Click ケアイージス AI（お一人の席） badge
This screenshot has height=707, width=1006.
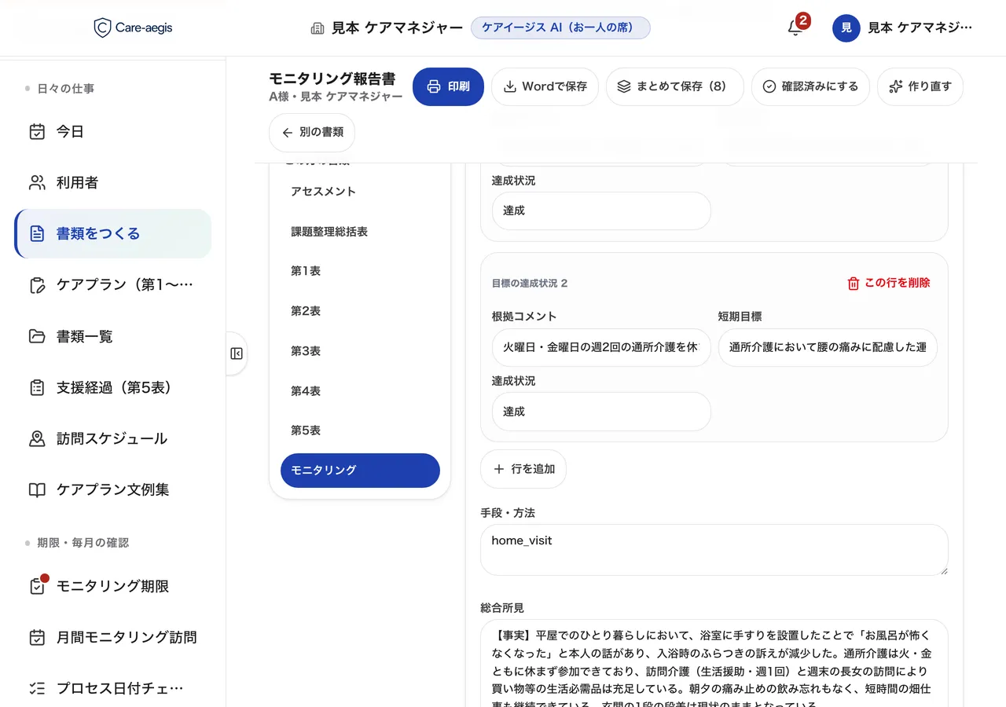click(560, 27)
